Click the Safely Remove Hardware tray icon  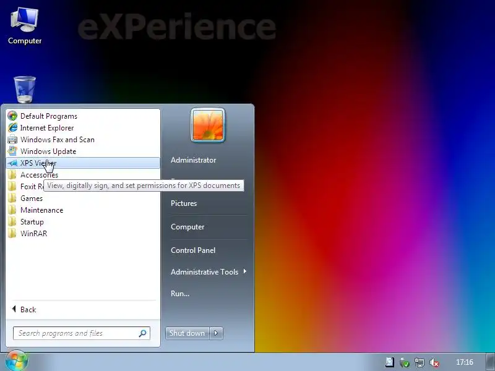coord(405,362)
